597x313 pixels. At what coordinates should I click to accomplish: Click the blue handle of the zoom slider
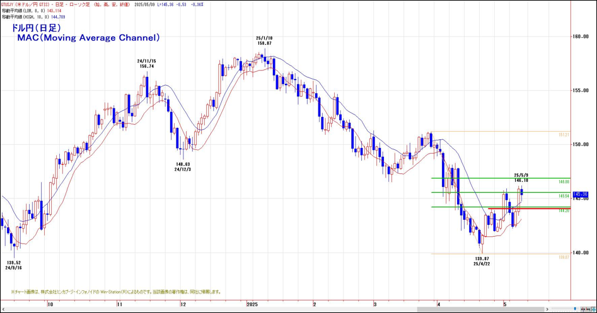click(x=575, y=309)
